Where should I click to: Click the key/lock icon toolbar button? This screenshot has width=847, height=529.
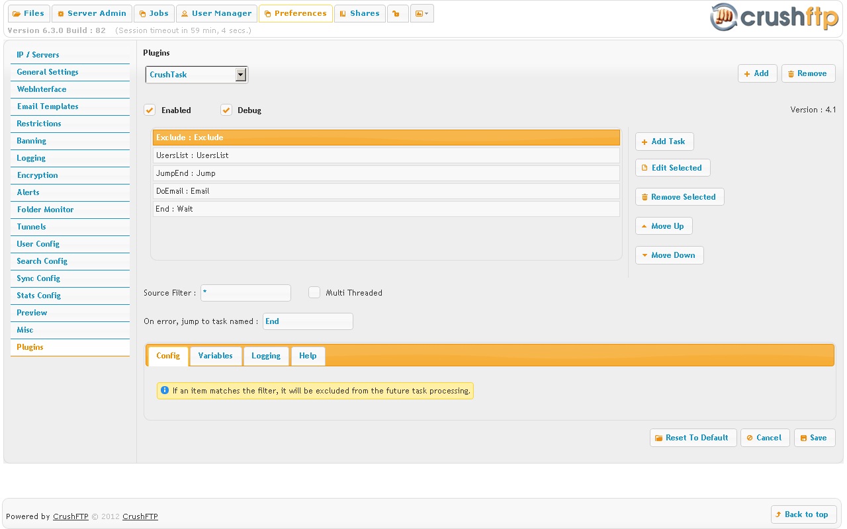[398, 13]
